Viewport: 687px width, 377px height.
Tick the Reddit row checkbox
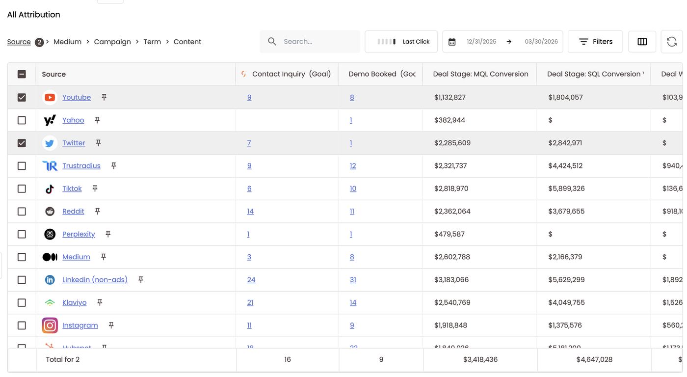pos(22,212)
